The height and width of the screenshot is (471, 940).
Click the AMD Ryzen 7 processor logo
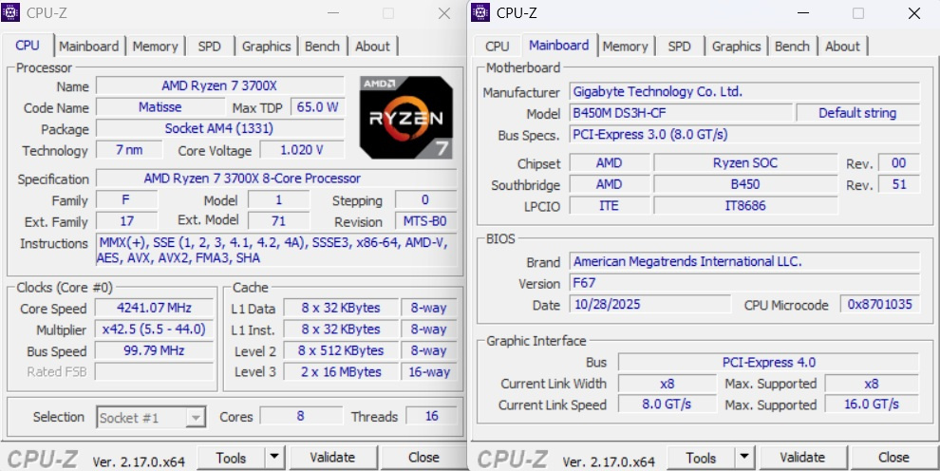click(x=406, y=118)
